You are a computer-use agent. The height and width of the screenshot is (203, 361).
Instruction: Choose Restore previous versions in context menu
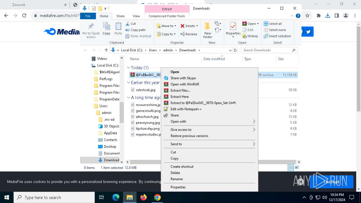pos(210,136)
